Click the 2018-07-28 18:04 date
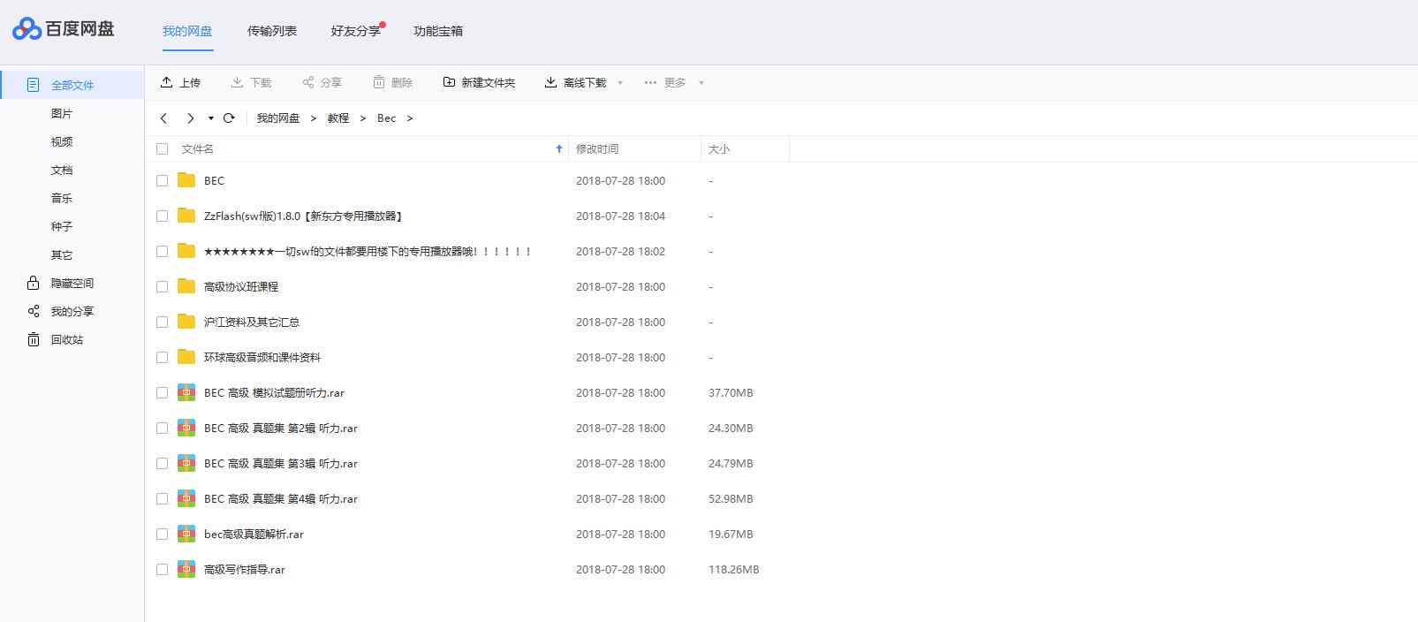The image size is (1418, 622). click(x=621, y=216)
